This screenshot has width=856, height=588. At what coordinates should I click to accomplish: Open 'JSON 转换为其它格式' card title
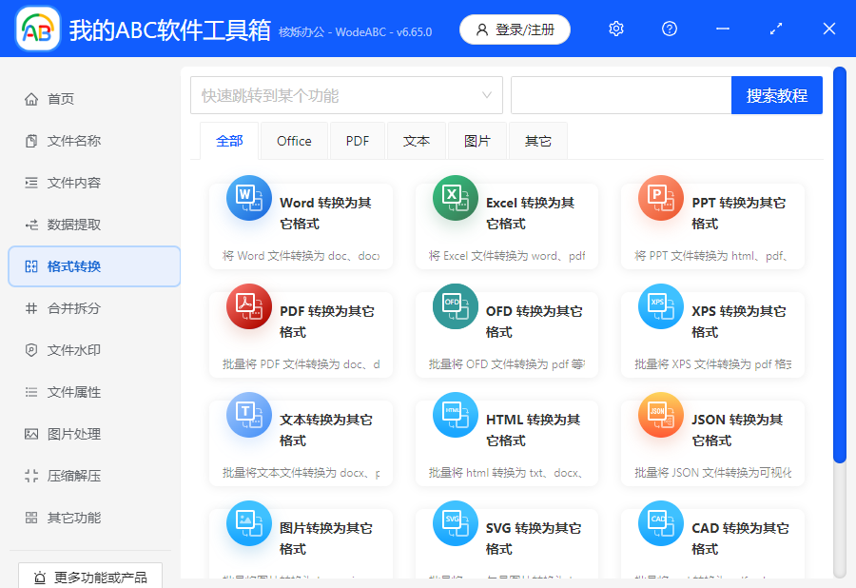pyautogui.click(x=737, y=431)
